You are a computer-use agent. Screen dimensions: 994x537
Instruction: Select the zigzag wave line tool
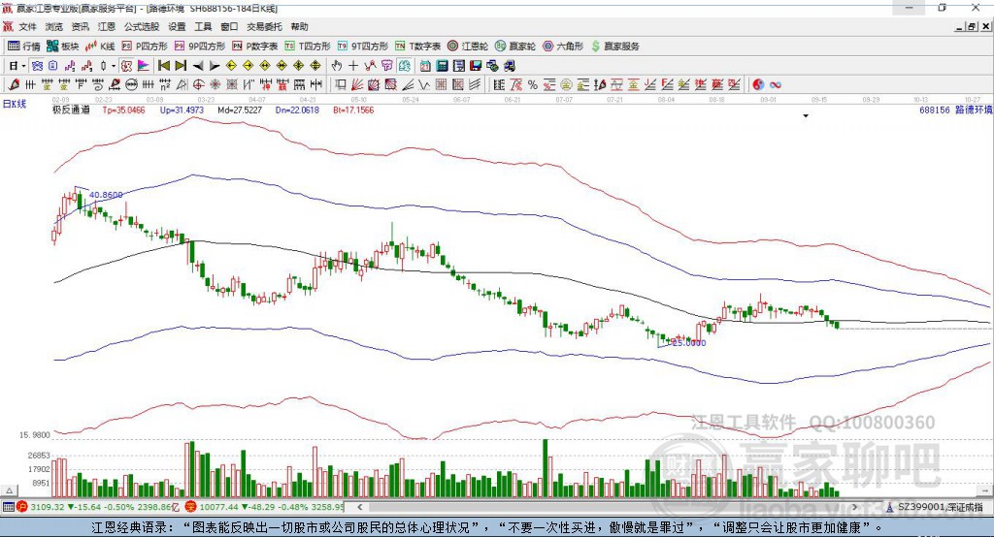(423, 85)
